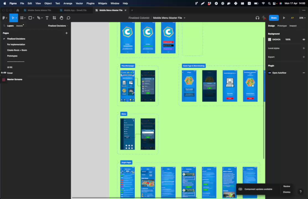Select the Single Pages section label

126,163
